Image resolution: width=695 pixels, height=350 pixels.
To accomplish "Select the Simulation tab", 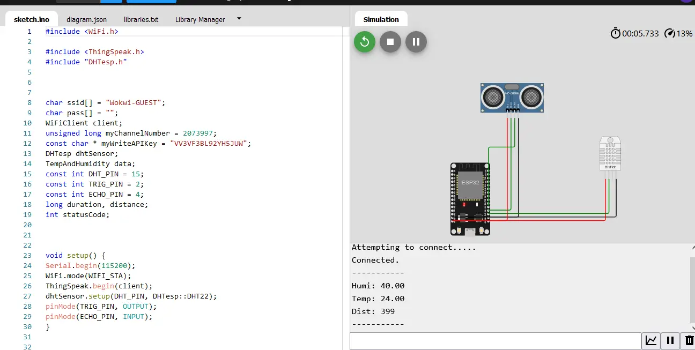I will click(381, 19).
